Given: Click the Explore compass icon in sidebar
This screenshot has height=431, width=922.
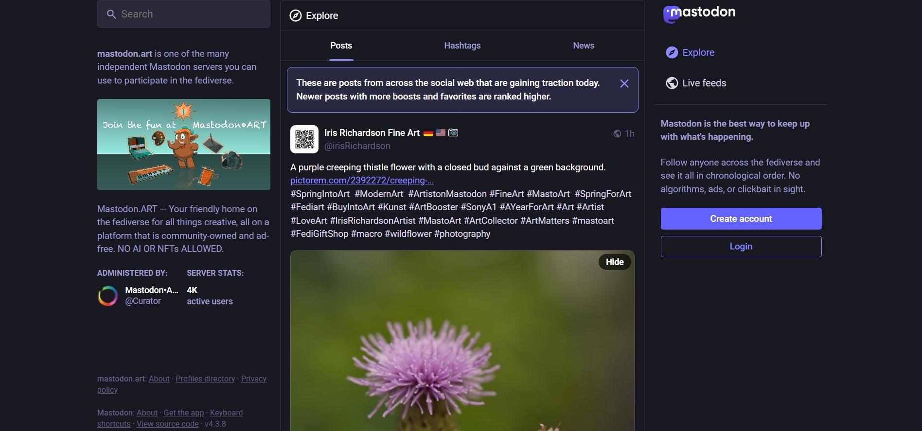Looking at the screenshot, I should [x=672, y=53].
